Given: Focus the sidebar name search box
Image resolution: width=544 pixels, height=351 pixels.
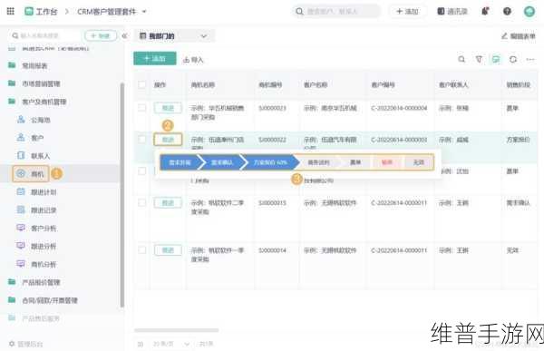Looking at the screenshot, I should coord(45,35).
